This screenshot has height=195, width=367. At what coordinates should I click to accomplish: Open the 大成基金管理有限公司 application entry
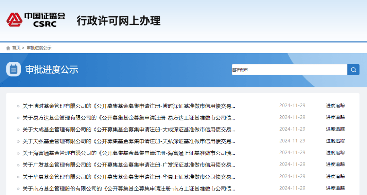tap(129, 130)
